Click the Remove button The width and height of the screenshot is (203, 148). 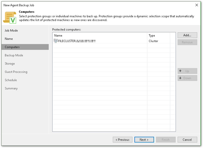click(x=187, y=43)
